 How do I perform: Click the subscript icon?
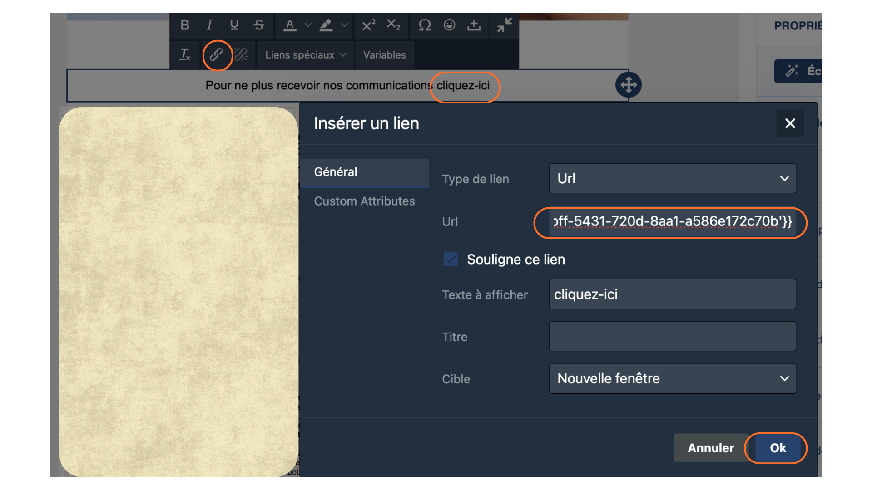393,25
